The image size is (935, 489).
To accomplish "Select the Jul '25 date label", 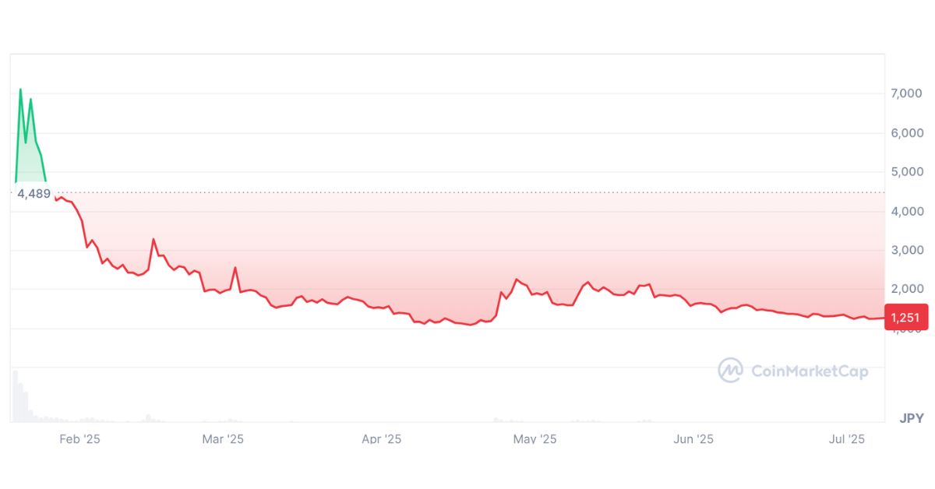I will pos(847,439).
